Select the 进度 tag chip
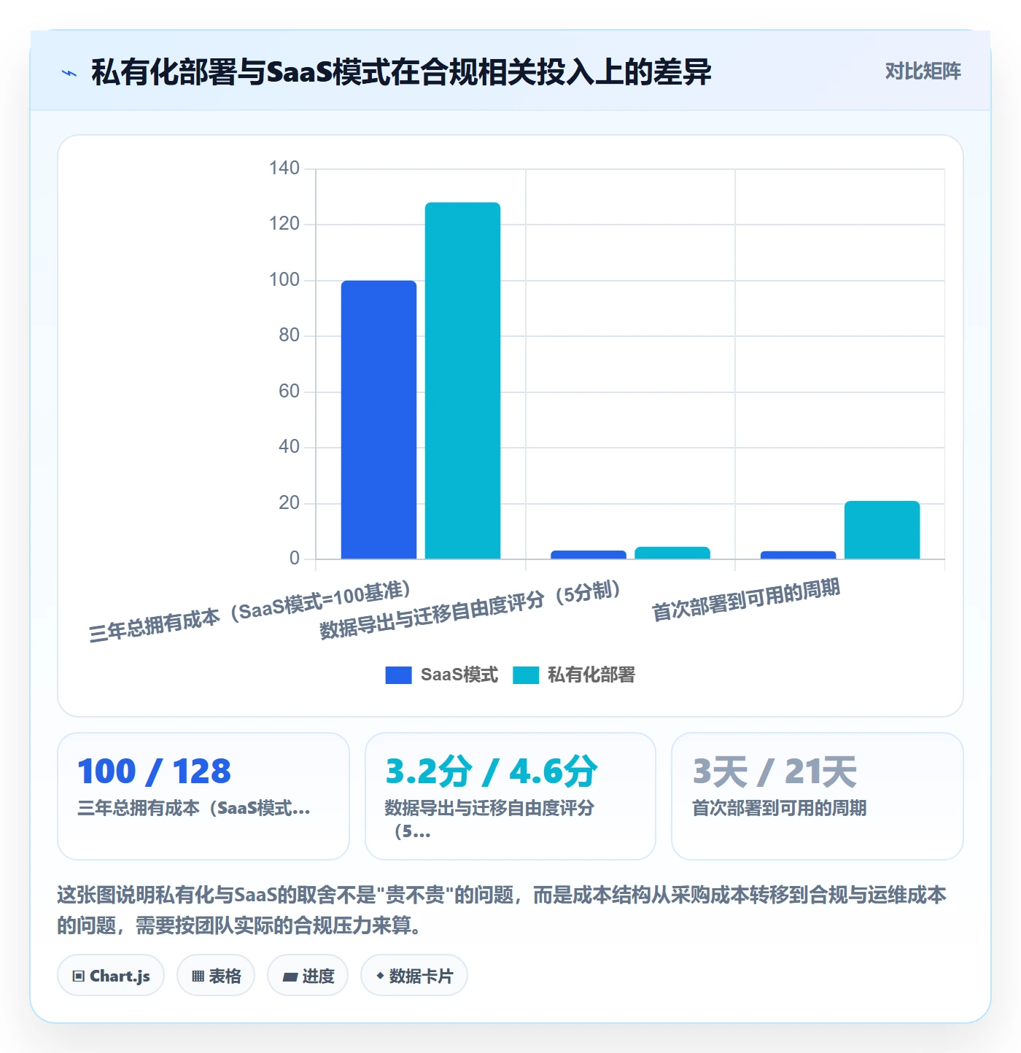Image resolution: width=1021 pixels, height=1053 pixels. (x=308, y=976)
